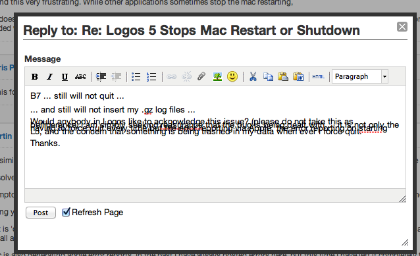This screenshot has height=256, width=420.
Task: Toggle bold formatting in the editor
Action: point(34,77)
